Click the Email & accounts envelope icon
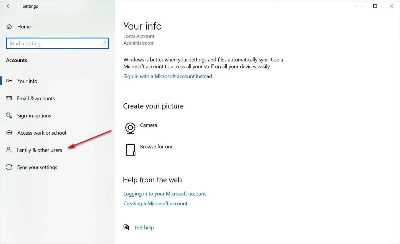The height and width of the screenshot is (244, 400). click(x=9, y=98)
